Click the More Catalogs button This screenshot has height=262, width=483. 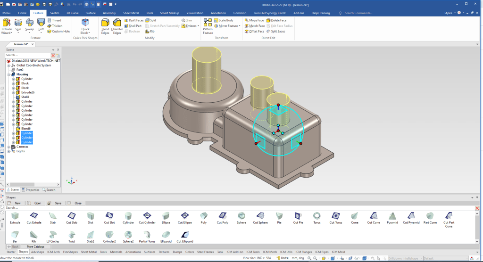pos(35,246)
